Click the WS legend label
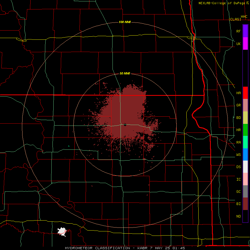 238,155
